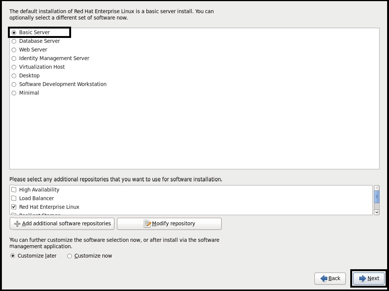Select Identity Management Server option
This screenshot has width=389, height=291.
(14, 59)
